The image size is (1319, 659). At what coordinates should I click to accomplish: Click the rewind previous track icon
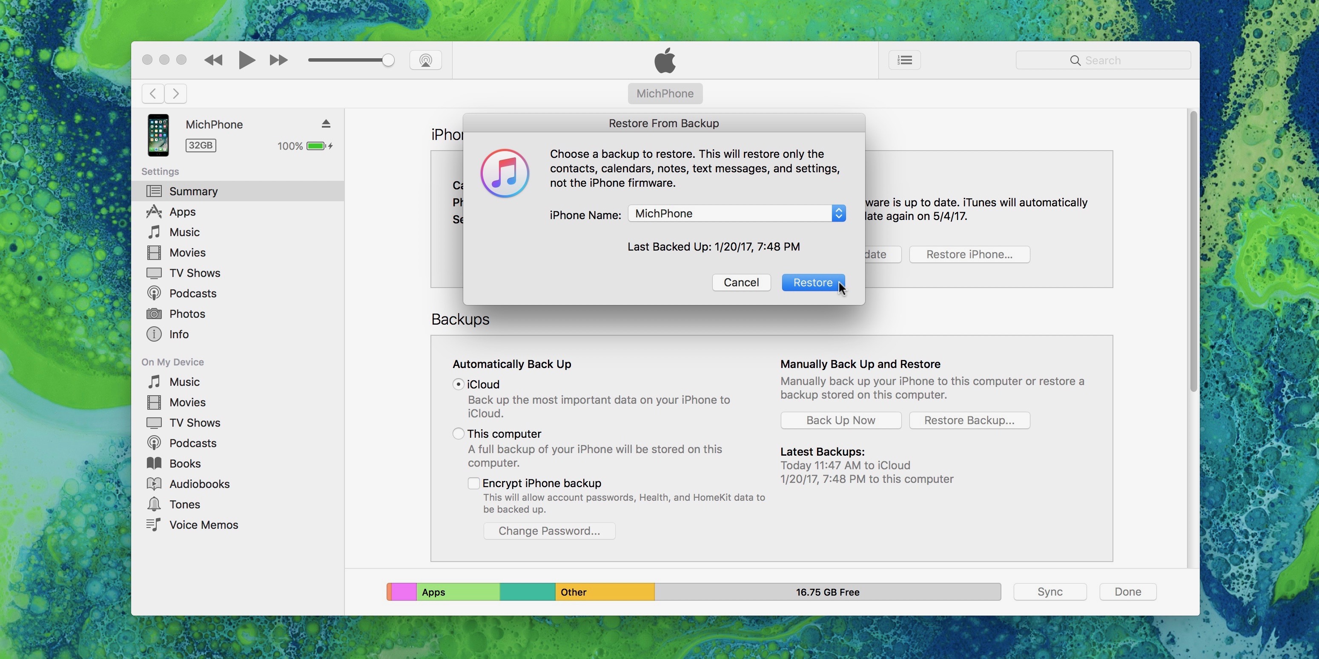[x=214, y=60]
